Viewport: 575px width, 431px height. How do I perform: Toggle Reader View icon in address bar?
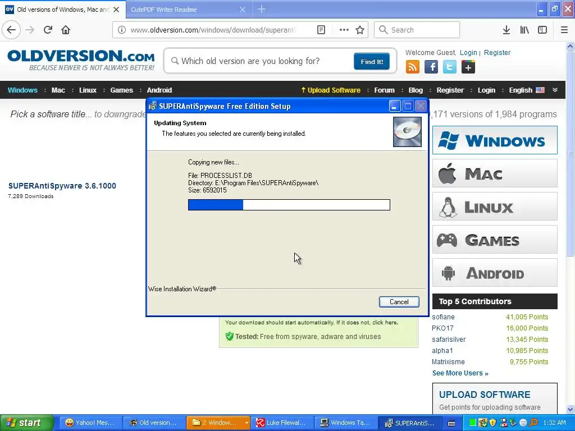tap(321, 30)
